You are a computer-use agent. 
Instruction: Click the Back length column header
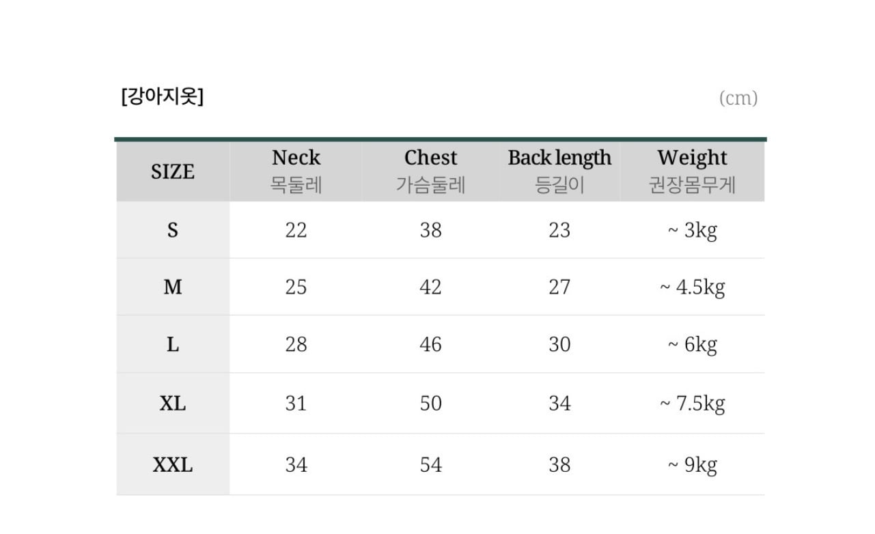click(x=559, y=171)
